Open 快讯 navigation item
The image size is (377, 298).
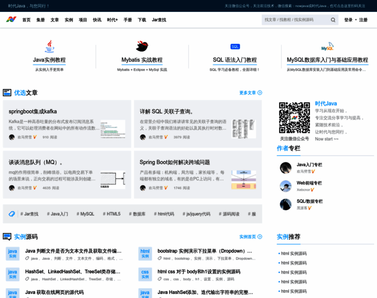pyautogui.click(x=97, y=20)
